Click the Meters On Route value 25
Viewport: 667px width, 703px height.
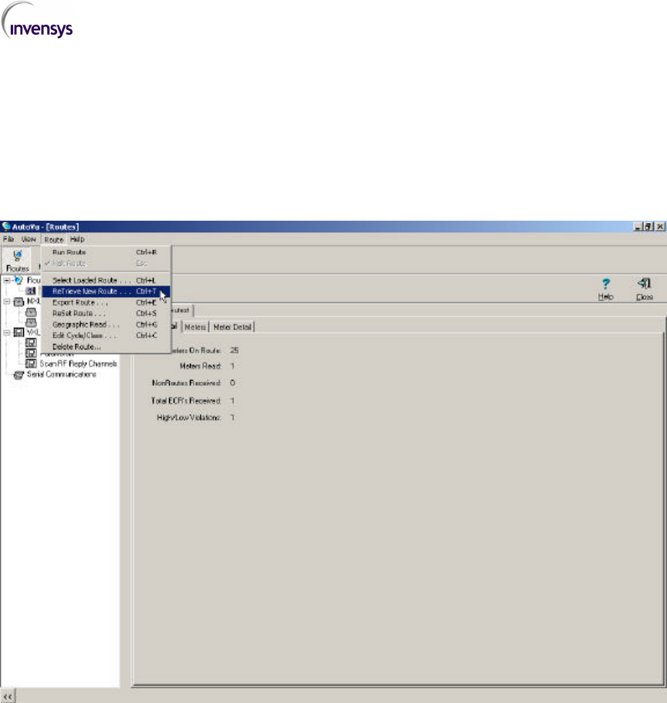coord(234,350)
